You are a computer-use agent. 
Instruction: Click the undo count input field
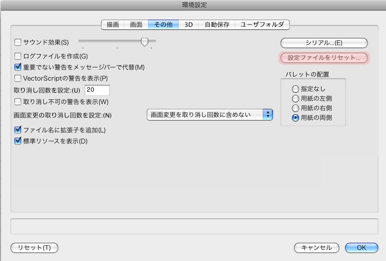(97, 90)
